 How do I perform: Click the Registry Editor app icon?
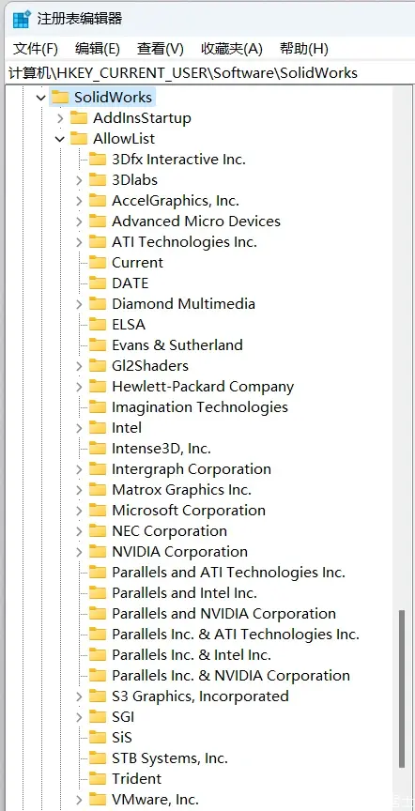[x=22, y=20]
